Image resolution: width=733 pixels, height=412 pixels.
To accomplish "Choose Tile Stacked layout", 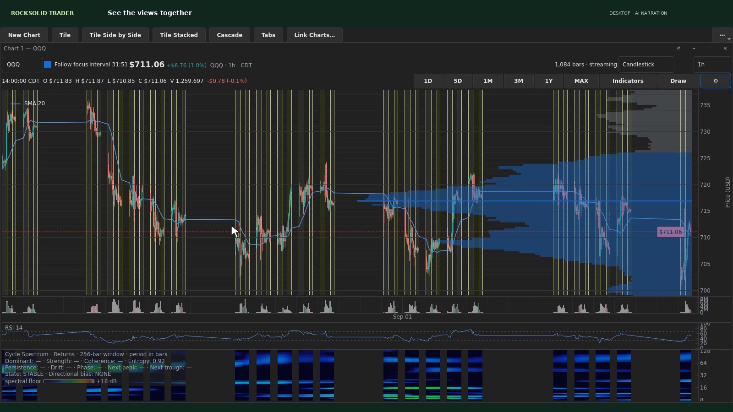I will pos(179,35).
